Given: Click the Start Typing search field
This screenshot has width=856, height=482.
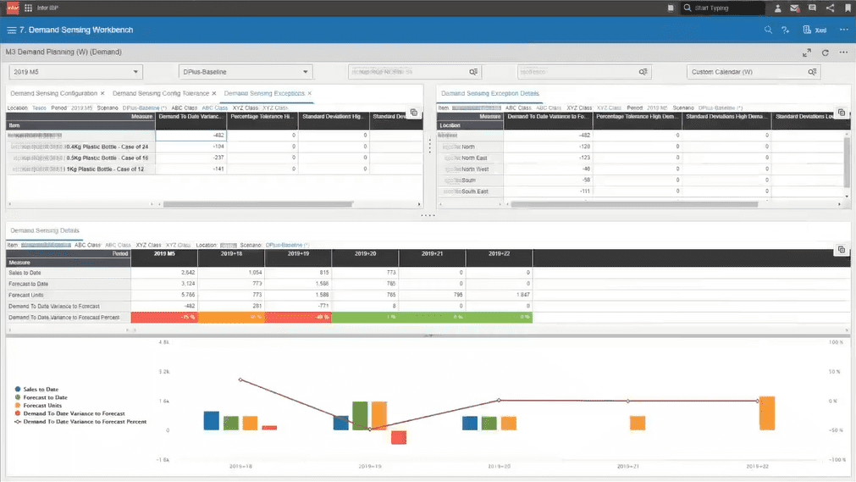Looking at the screenshot, I should point(723,8).
